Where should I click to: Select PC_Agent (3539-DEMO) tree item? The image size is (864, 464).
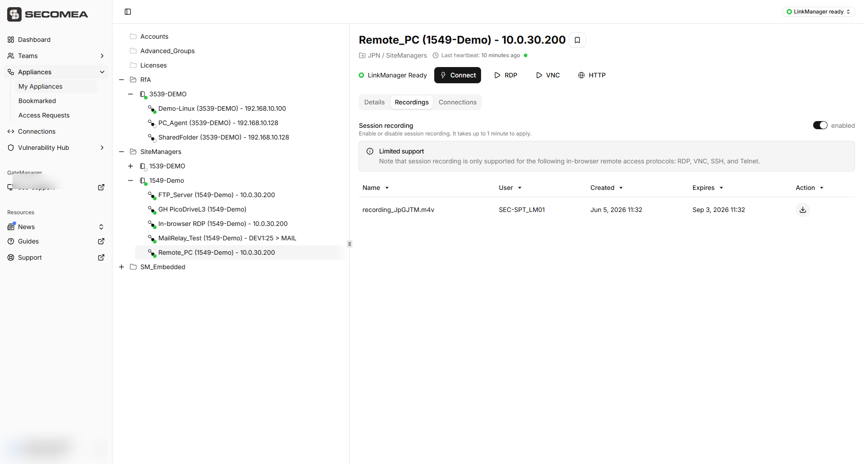click(x=218, y=123)
